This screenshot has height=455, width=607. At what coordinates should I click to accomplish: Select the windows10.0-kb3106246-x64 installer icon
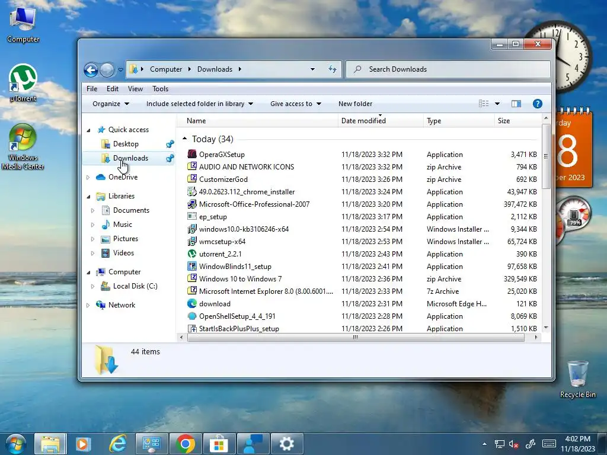(x=192, y=229)
